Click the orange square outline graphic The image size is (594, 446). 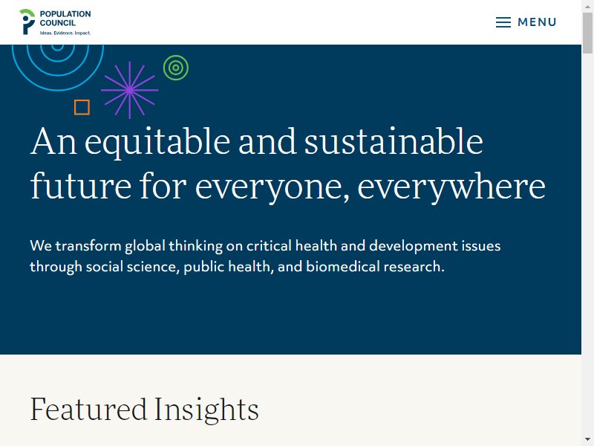coord(82,107)
